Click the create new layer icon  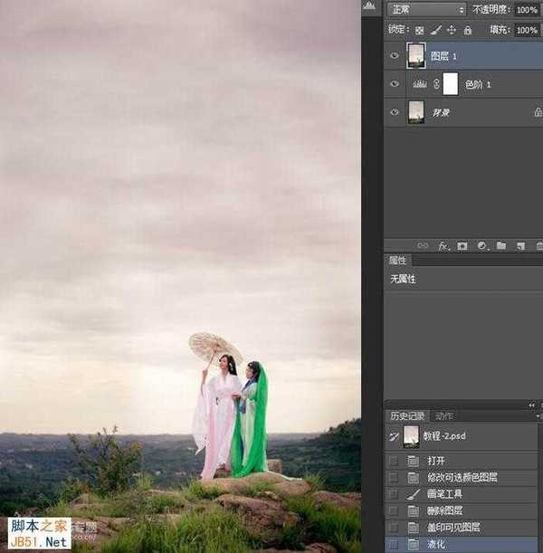(520, 245)
